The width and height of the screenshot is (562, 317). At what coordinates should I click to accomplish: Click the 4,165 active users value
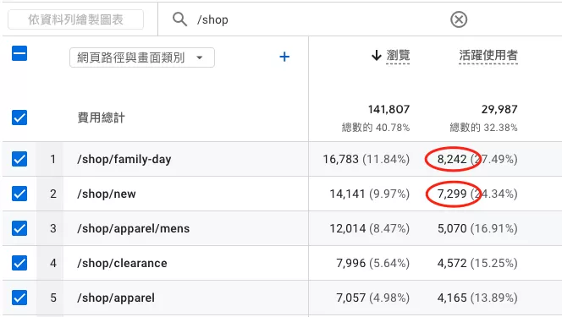pos(452,298)
